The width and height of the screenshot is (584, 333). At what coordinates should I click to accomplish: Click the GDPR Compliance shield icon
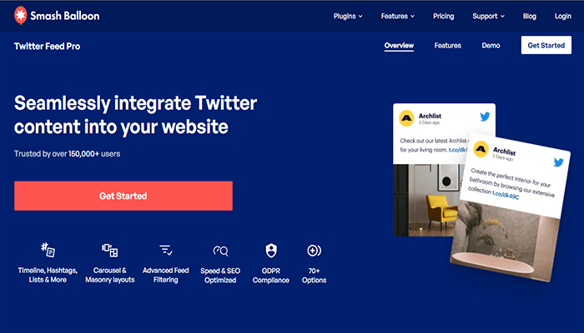271,251
